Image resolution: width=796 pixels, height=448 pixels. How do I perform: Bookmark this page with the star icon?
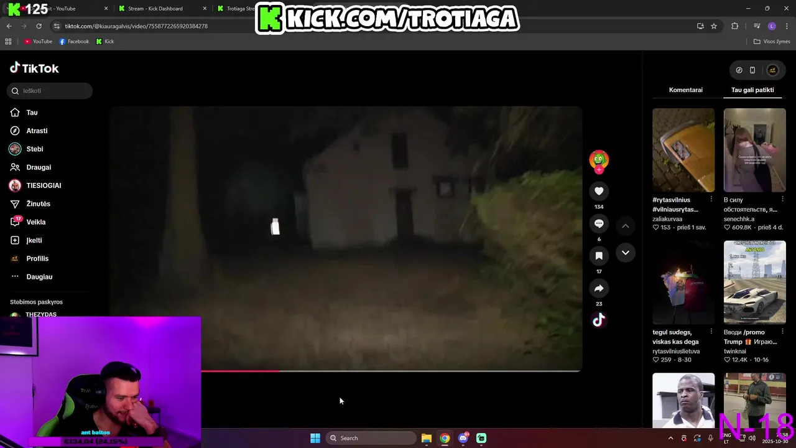coord(714,26)
